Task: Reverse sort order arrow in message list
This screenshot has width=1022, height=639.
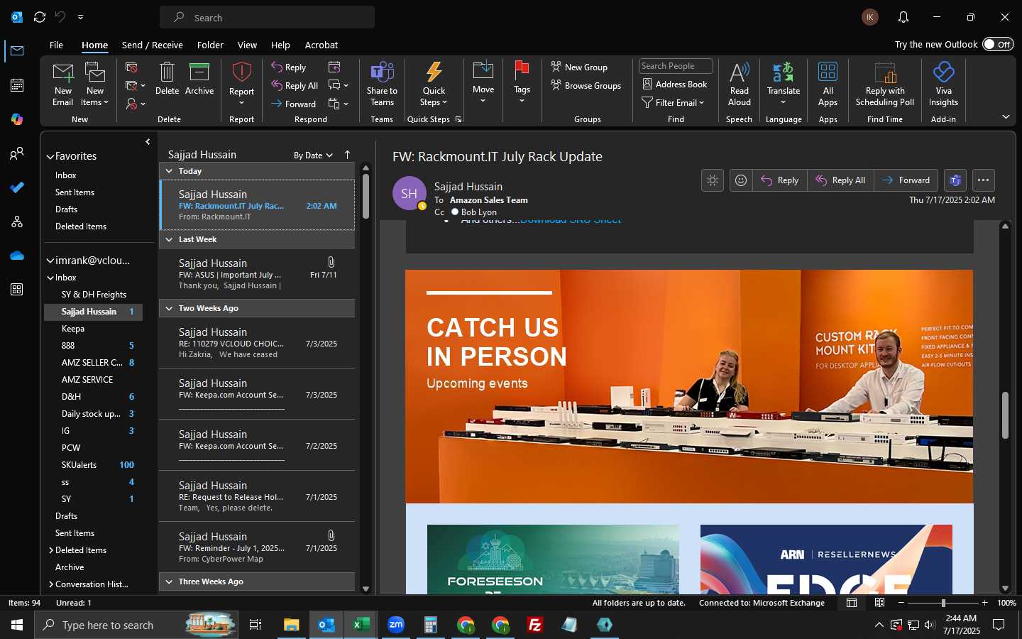Action: (347, 155)
